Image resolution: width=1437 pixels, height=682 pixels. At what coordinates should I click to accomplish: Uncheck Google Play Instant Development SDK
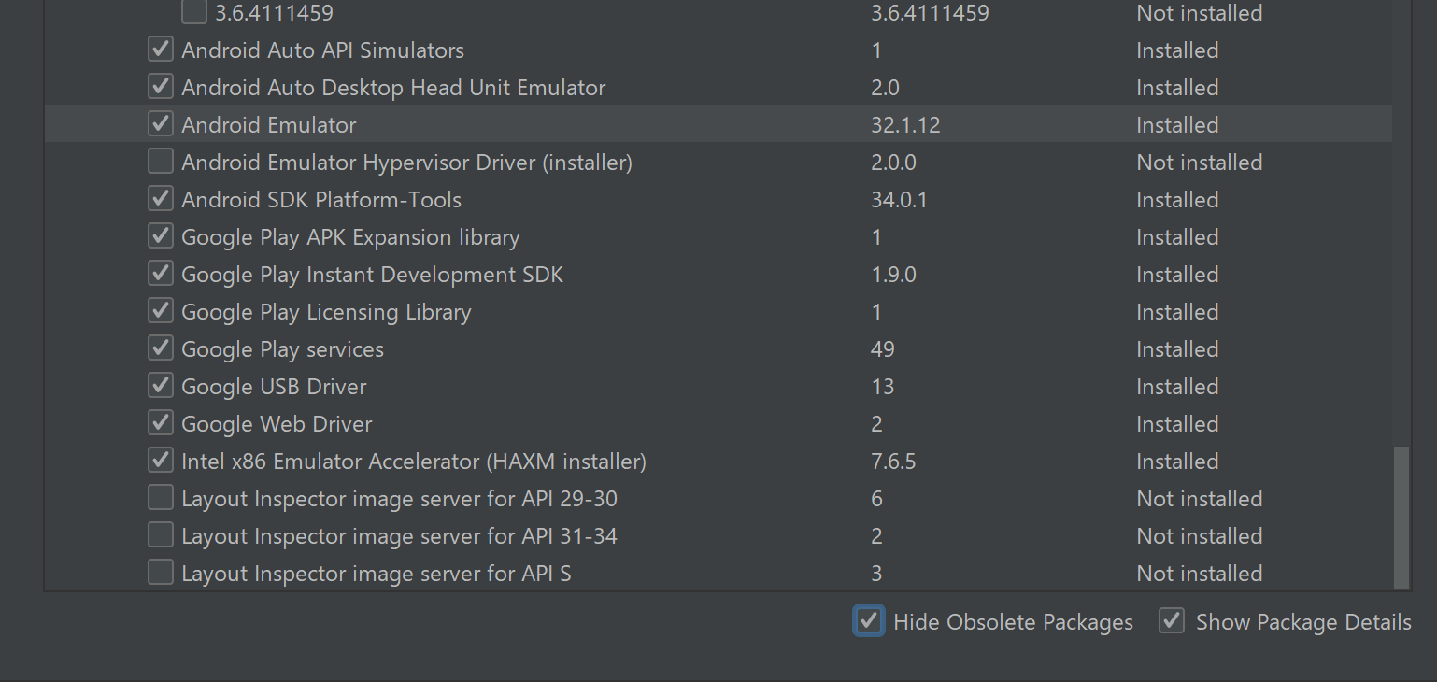click(161, 274)
